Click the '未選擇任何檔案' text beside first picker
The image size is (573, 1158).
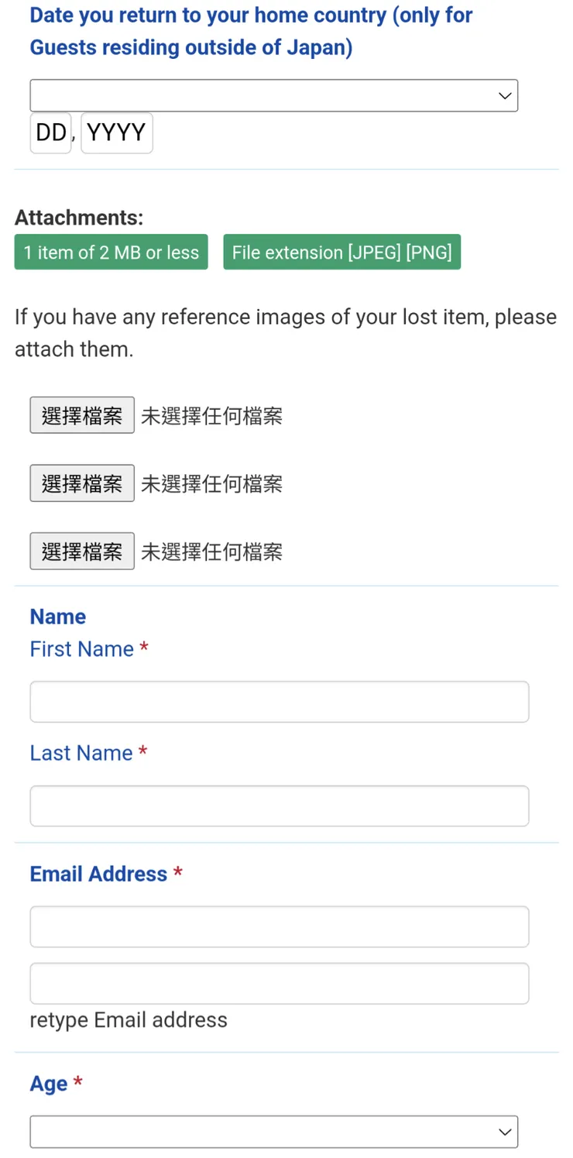tap(211, 415)
